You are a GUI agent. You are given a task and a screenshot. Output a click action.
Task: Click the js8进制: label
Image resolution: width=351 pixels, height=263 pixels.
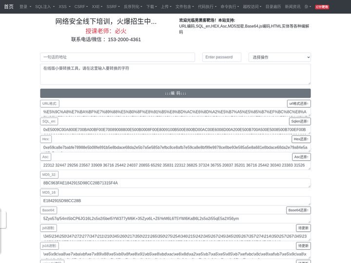coord(49,228)
